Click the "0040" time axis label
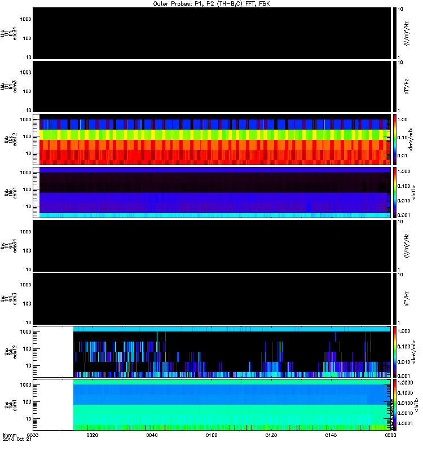423x451 pixels. [x=152, y=435]
